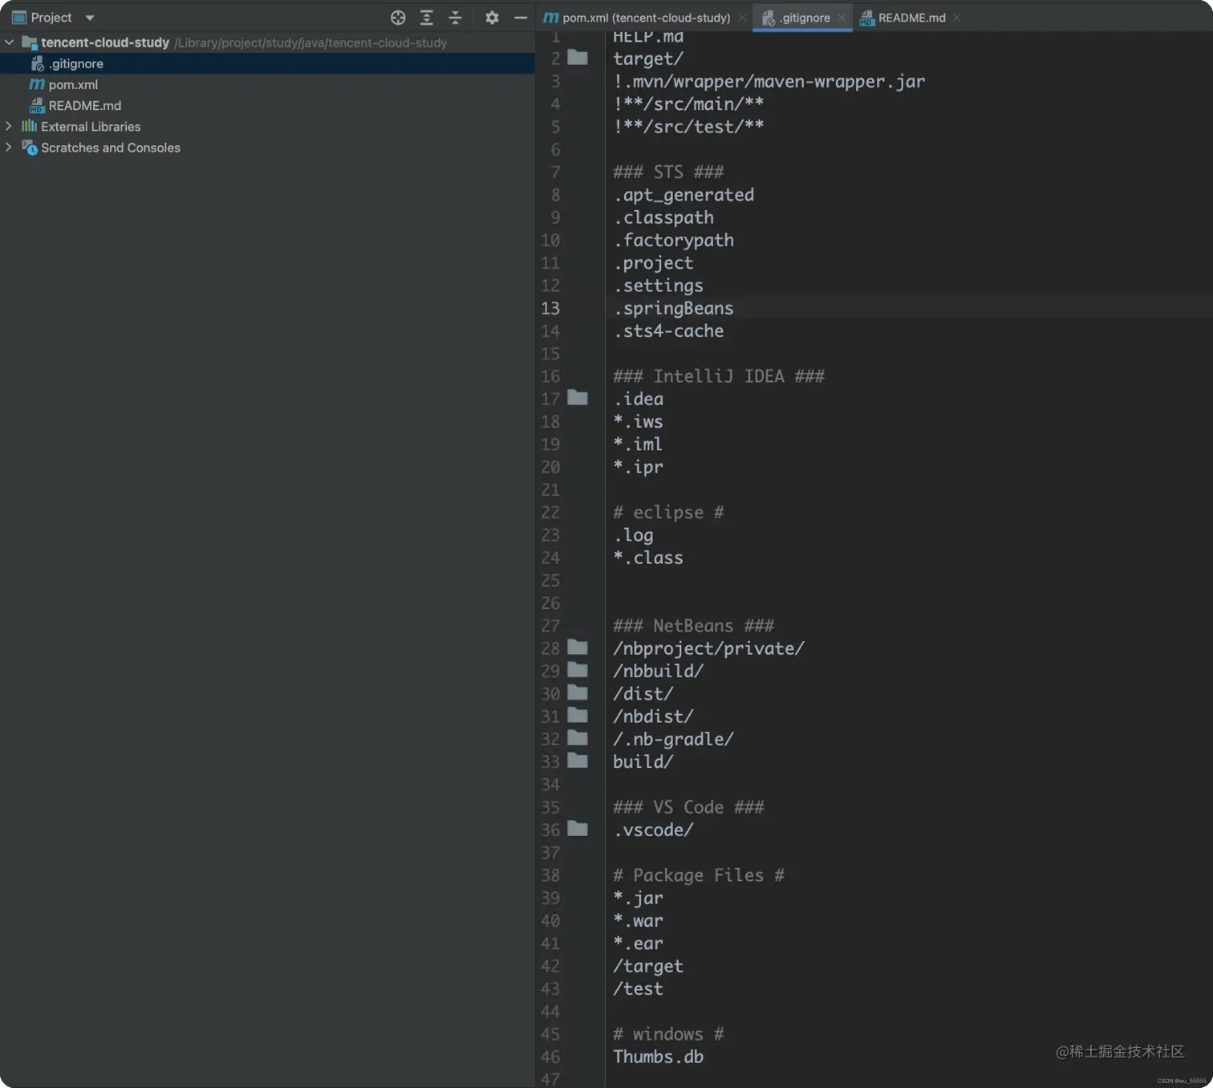The image size is (1213, 1088).
Task: Click the '### IntelliJ IDEA ###' comment
Action: [719, 376]
